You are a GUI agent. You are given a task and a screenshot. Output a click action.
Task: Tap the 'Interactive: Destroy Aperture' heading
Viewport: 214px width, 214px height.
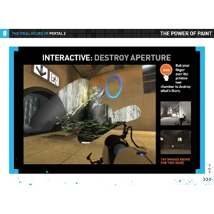click(106, 58)
